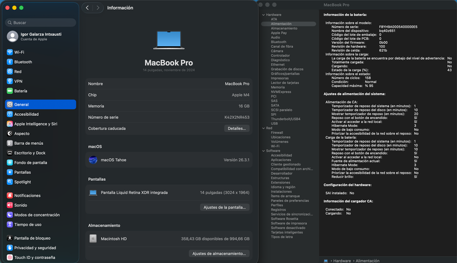Screen dimensions: 457x263
Task: Click the Buscar search field
Action: click(x=41, y=22)
